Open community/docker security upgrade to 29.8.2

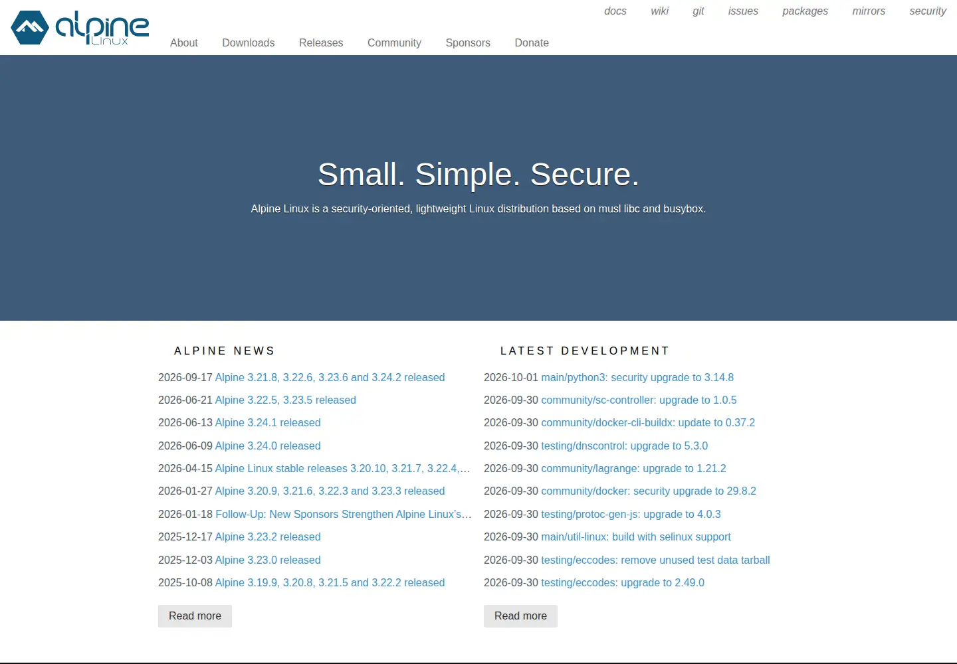649,491
